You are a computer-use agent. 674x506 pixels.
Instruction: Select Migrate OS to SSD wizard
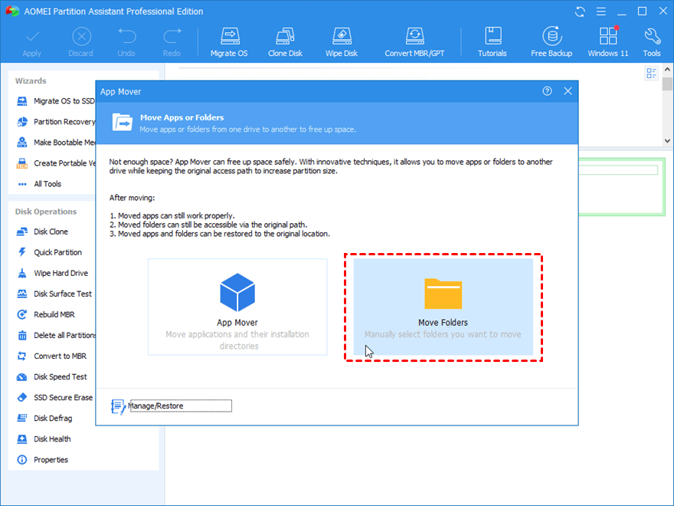click(x=55, y=101)
